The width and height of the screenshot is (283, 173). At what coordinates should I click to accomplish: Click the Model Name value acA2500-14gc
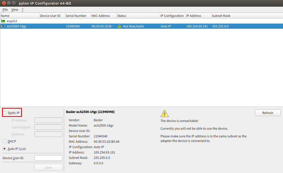pyautogui.click(x=104, y=125)
